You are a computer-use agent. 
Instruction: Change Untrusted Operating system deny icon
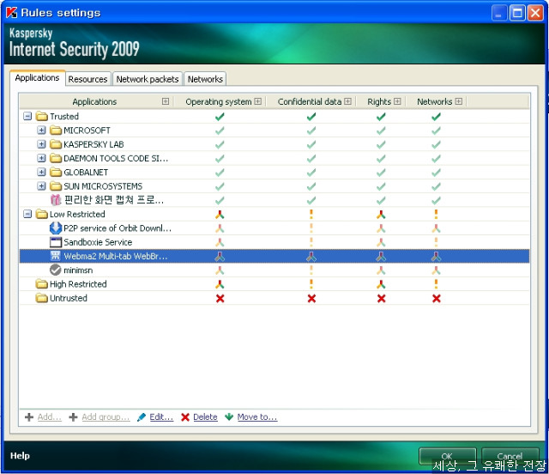220,298
